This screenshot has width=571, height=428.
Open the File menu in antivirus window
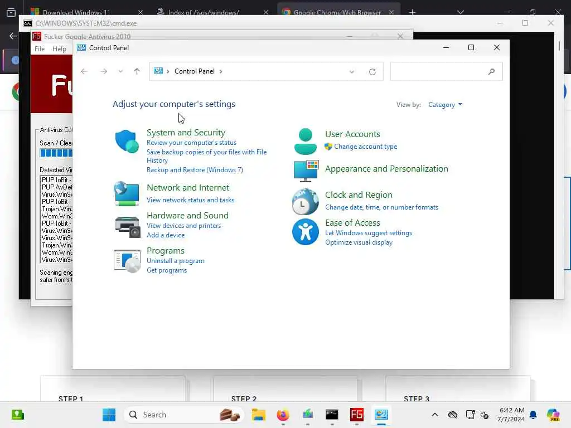(40, 49)
